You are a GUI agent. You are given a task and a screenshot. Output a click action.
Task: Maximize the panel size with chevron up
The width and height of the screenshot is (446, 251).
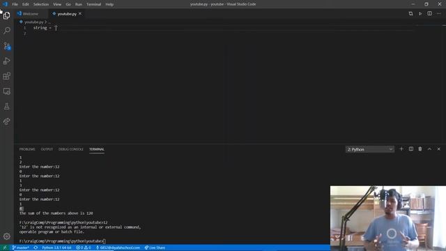click(429, 149)
